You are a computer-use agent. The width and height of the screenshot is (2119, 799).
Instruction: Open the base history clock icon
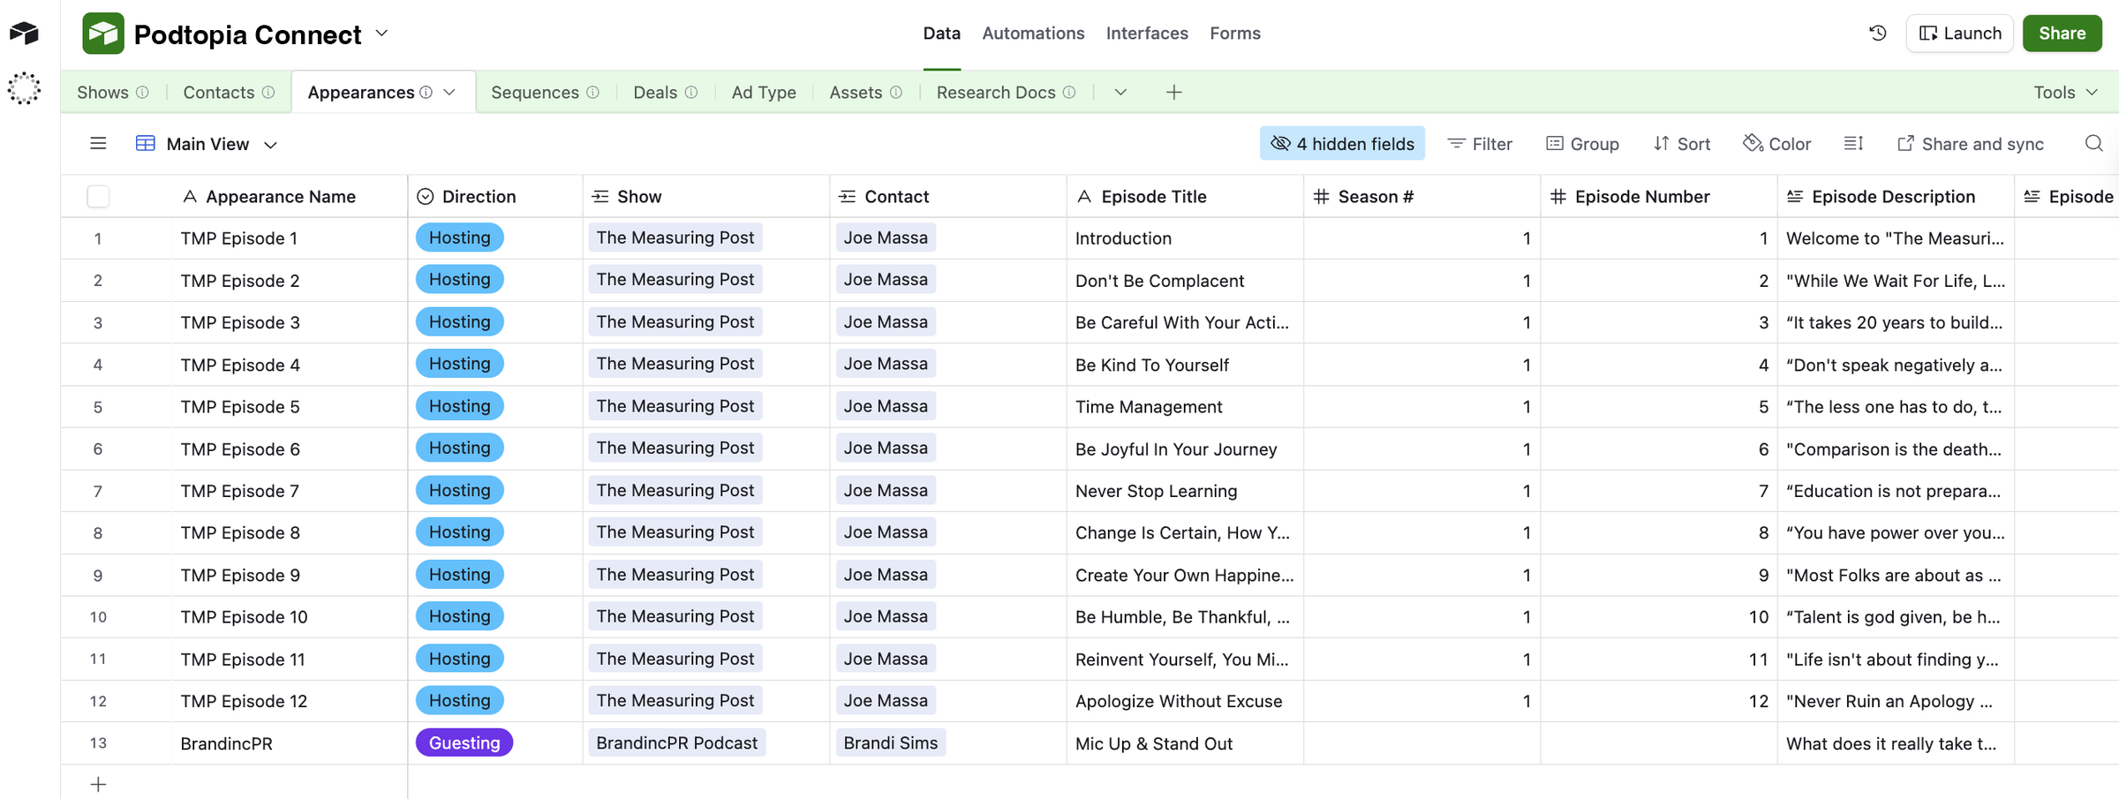1877,34
